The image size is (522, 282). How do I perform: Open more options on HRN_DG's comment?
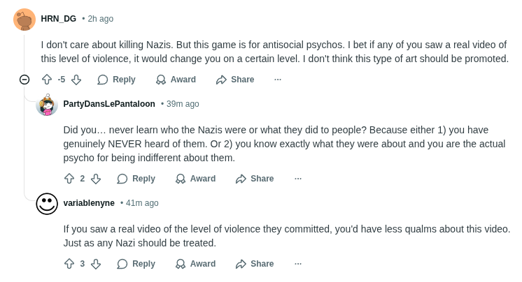tap(278, 80)
